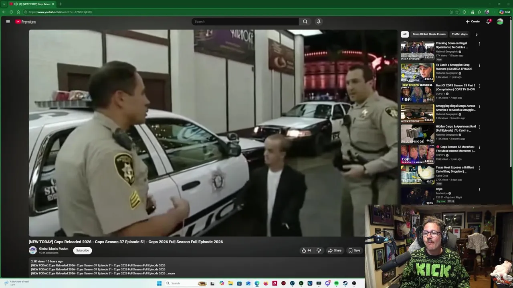This screenshot has height=288, width=513.
Task: Open Cracking Down on Illegal Operations title
Action: pyautogui.click(x=452, y=45)
